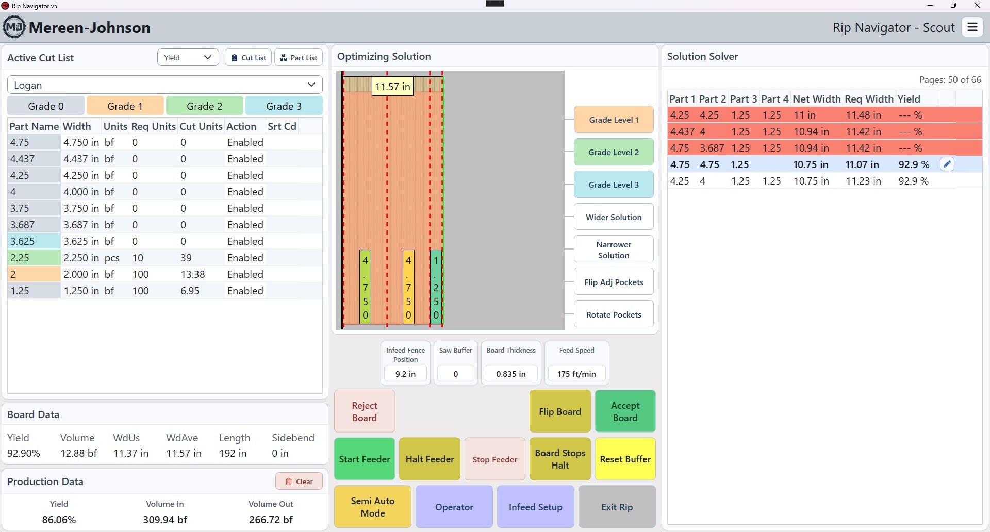Choose the Wider Solution option

tap(614, 217)
